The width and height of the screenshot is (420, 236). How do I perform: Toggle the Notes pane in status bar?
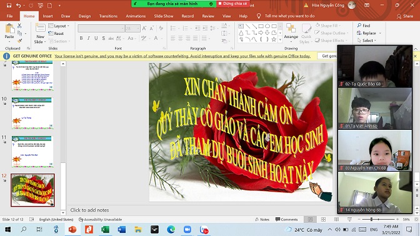(262, 219)
